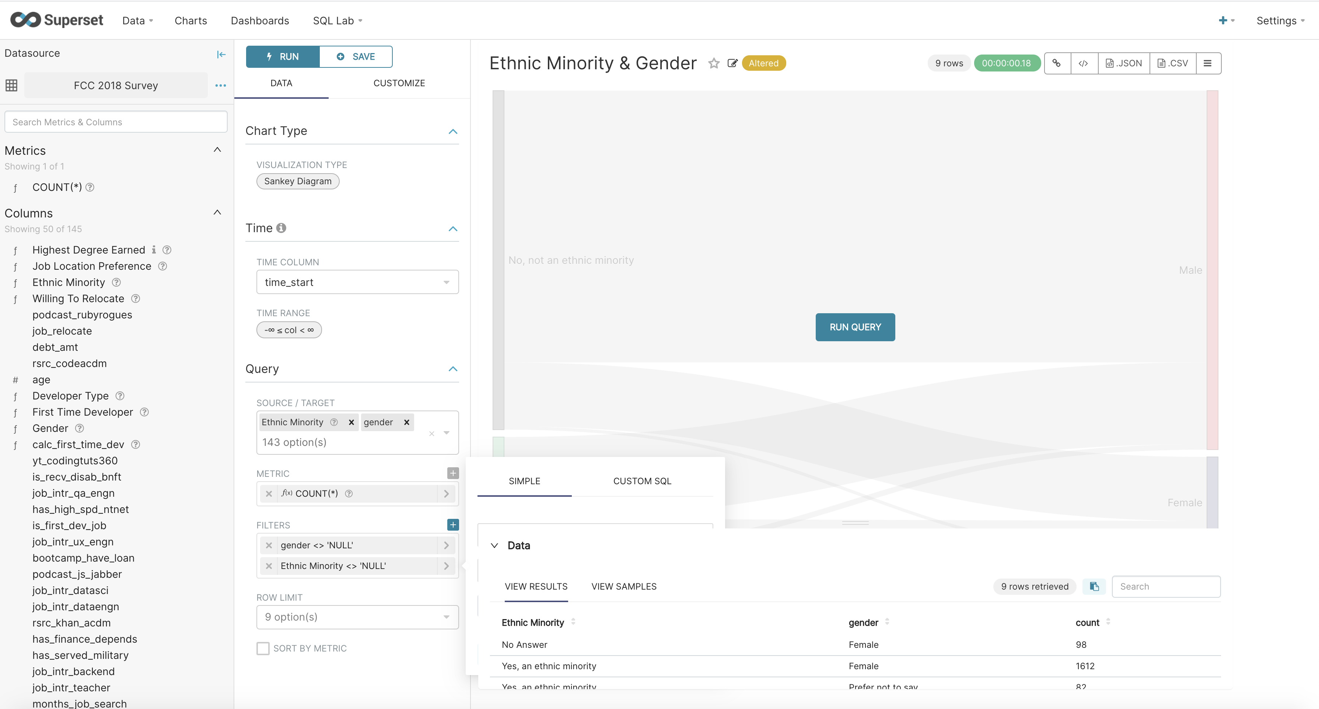This screenshot has width=1319, height=709.
Task: Add a new filter with the plus icon
Action: tap(453, 525)
